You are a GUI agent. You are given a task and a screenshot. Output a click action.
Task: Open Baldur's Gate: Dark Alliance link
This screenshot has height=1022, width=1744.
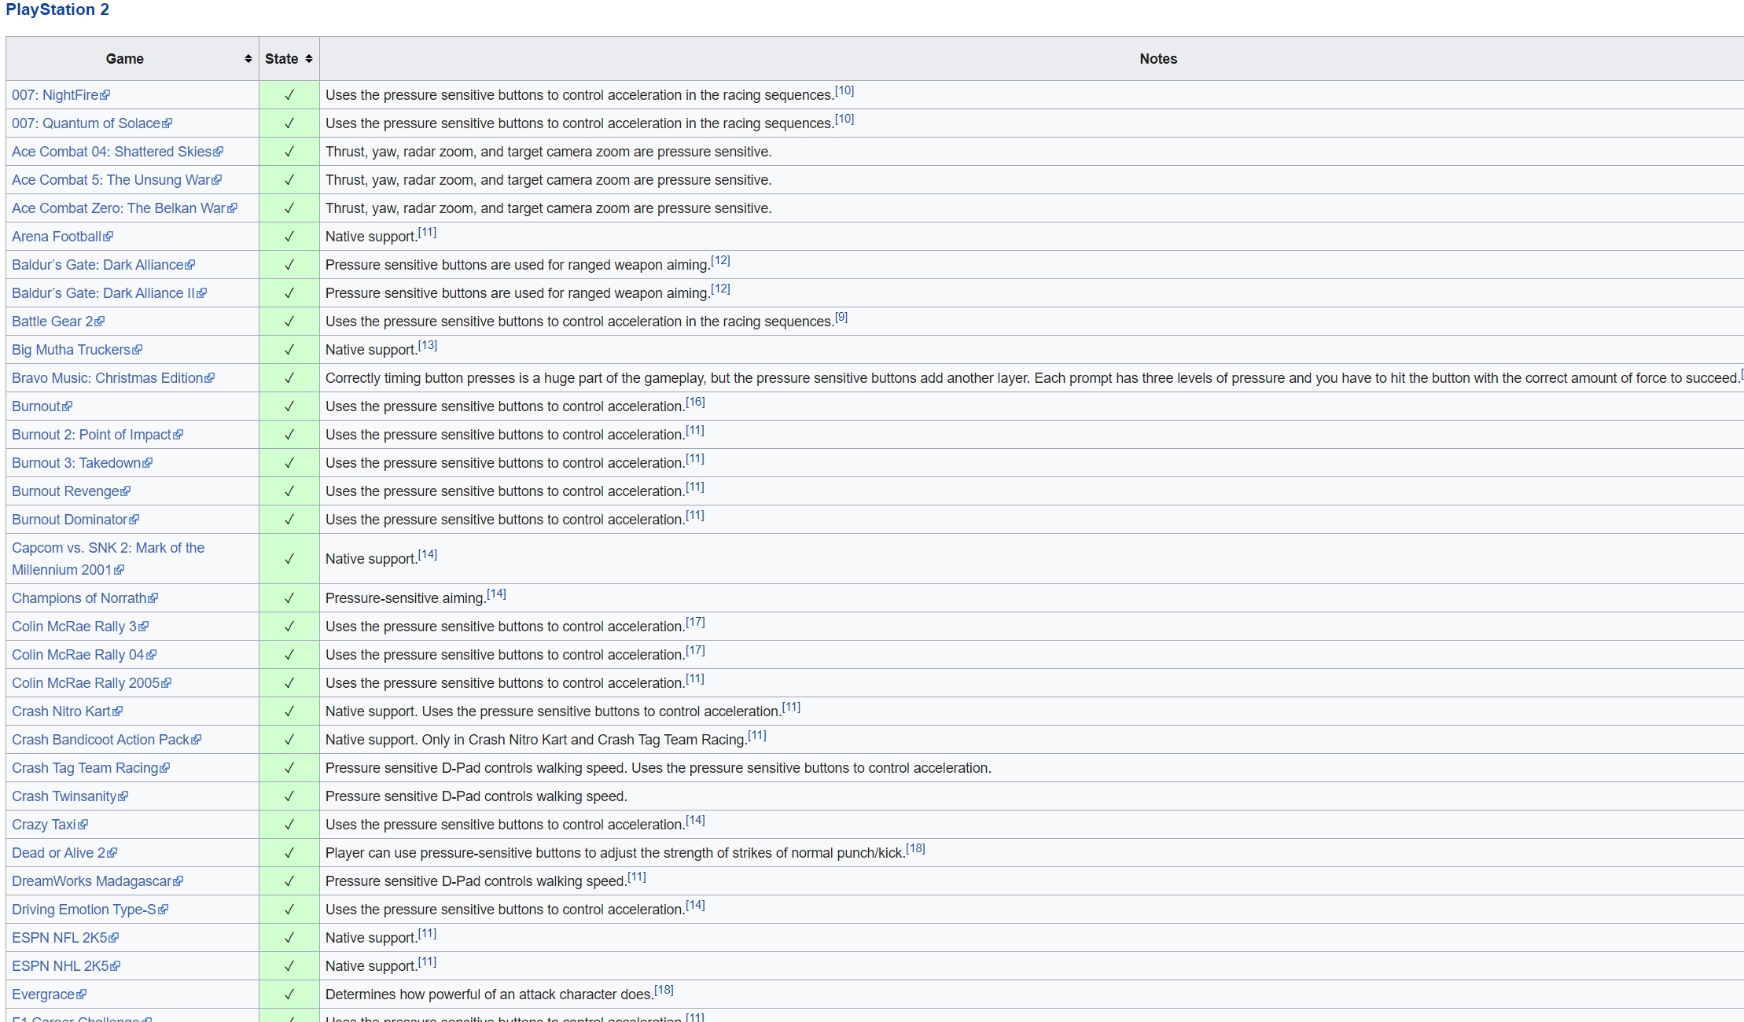(x=103, y=265)
